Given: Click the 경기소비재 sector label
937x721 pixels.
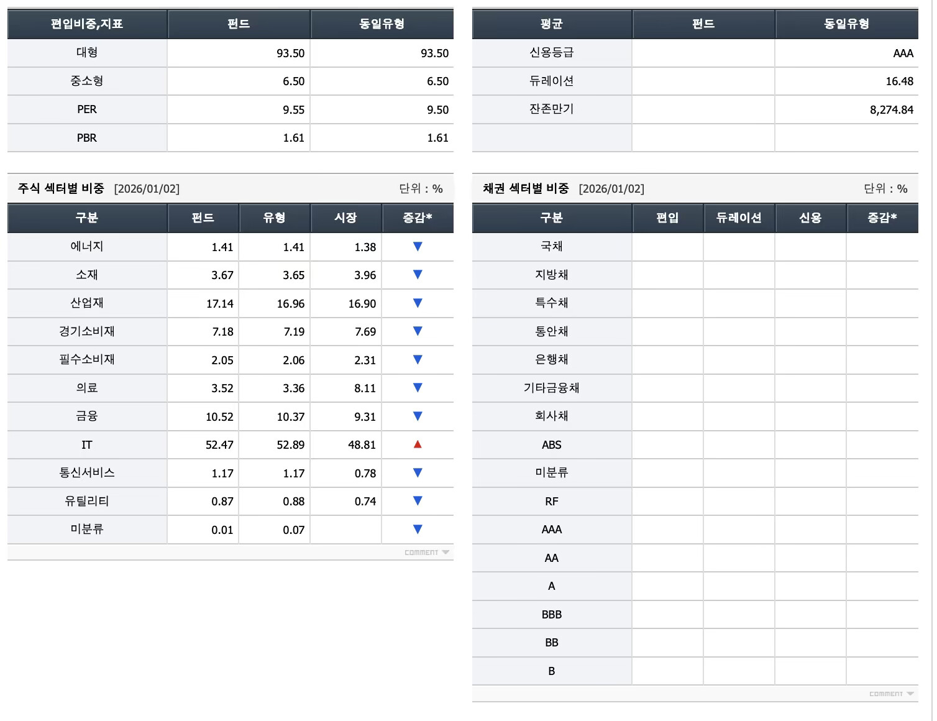Looking at the screenshot, I should click(x=87, y=331).
